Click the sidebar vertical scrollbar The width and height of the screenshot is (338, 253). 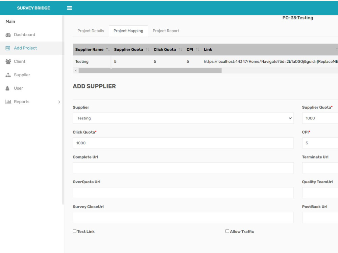(63, 110)
